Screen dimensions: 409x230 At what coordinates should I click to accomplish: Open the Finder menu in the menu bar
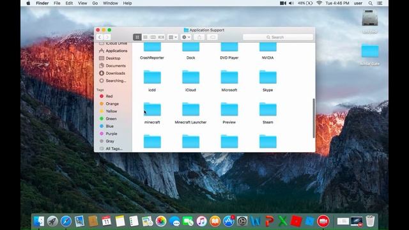tap(42, 3)
